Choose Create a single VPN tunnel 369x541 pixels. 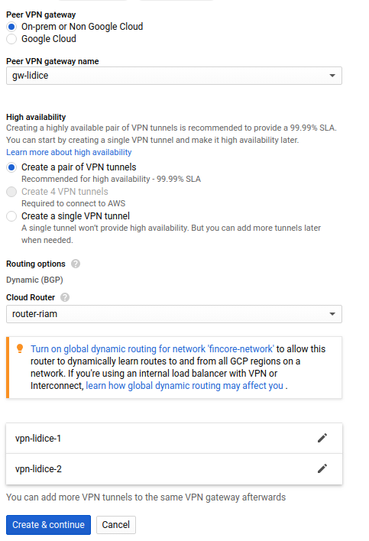tap(11, 216)
